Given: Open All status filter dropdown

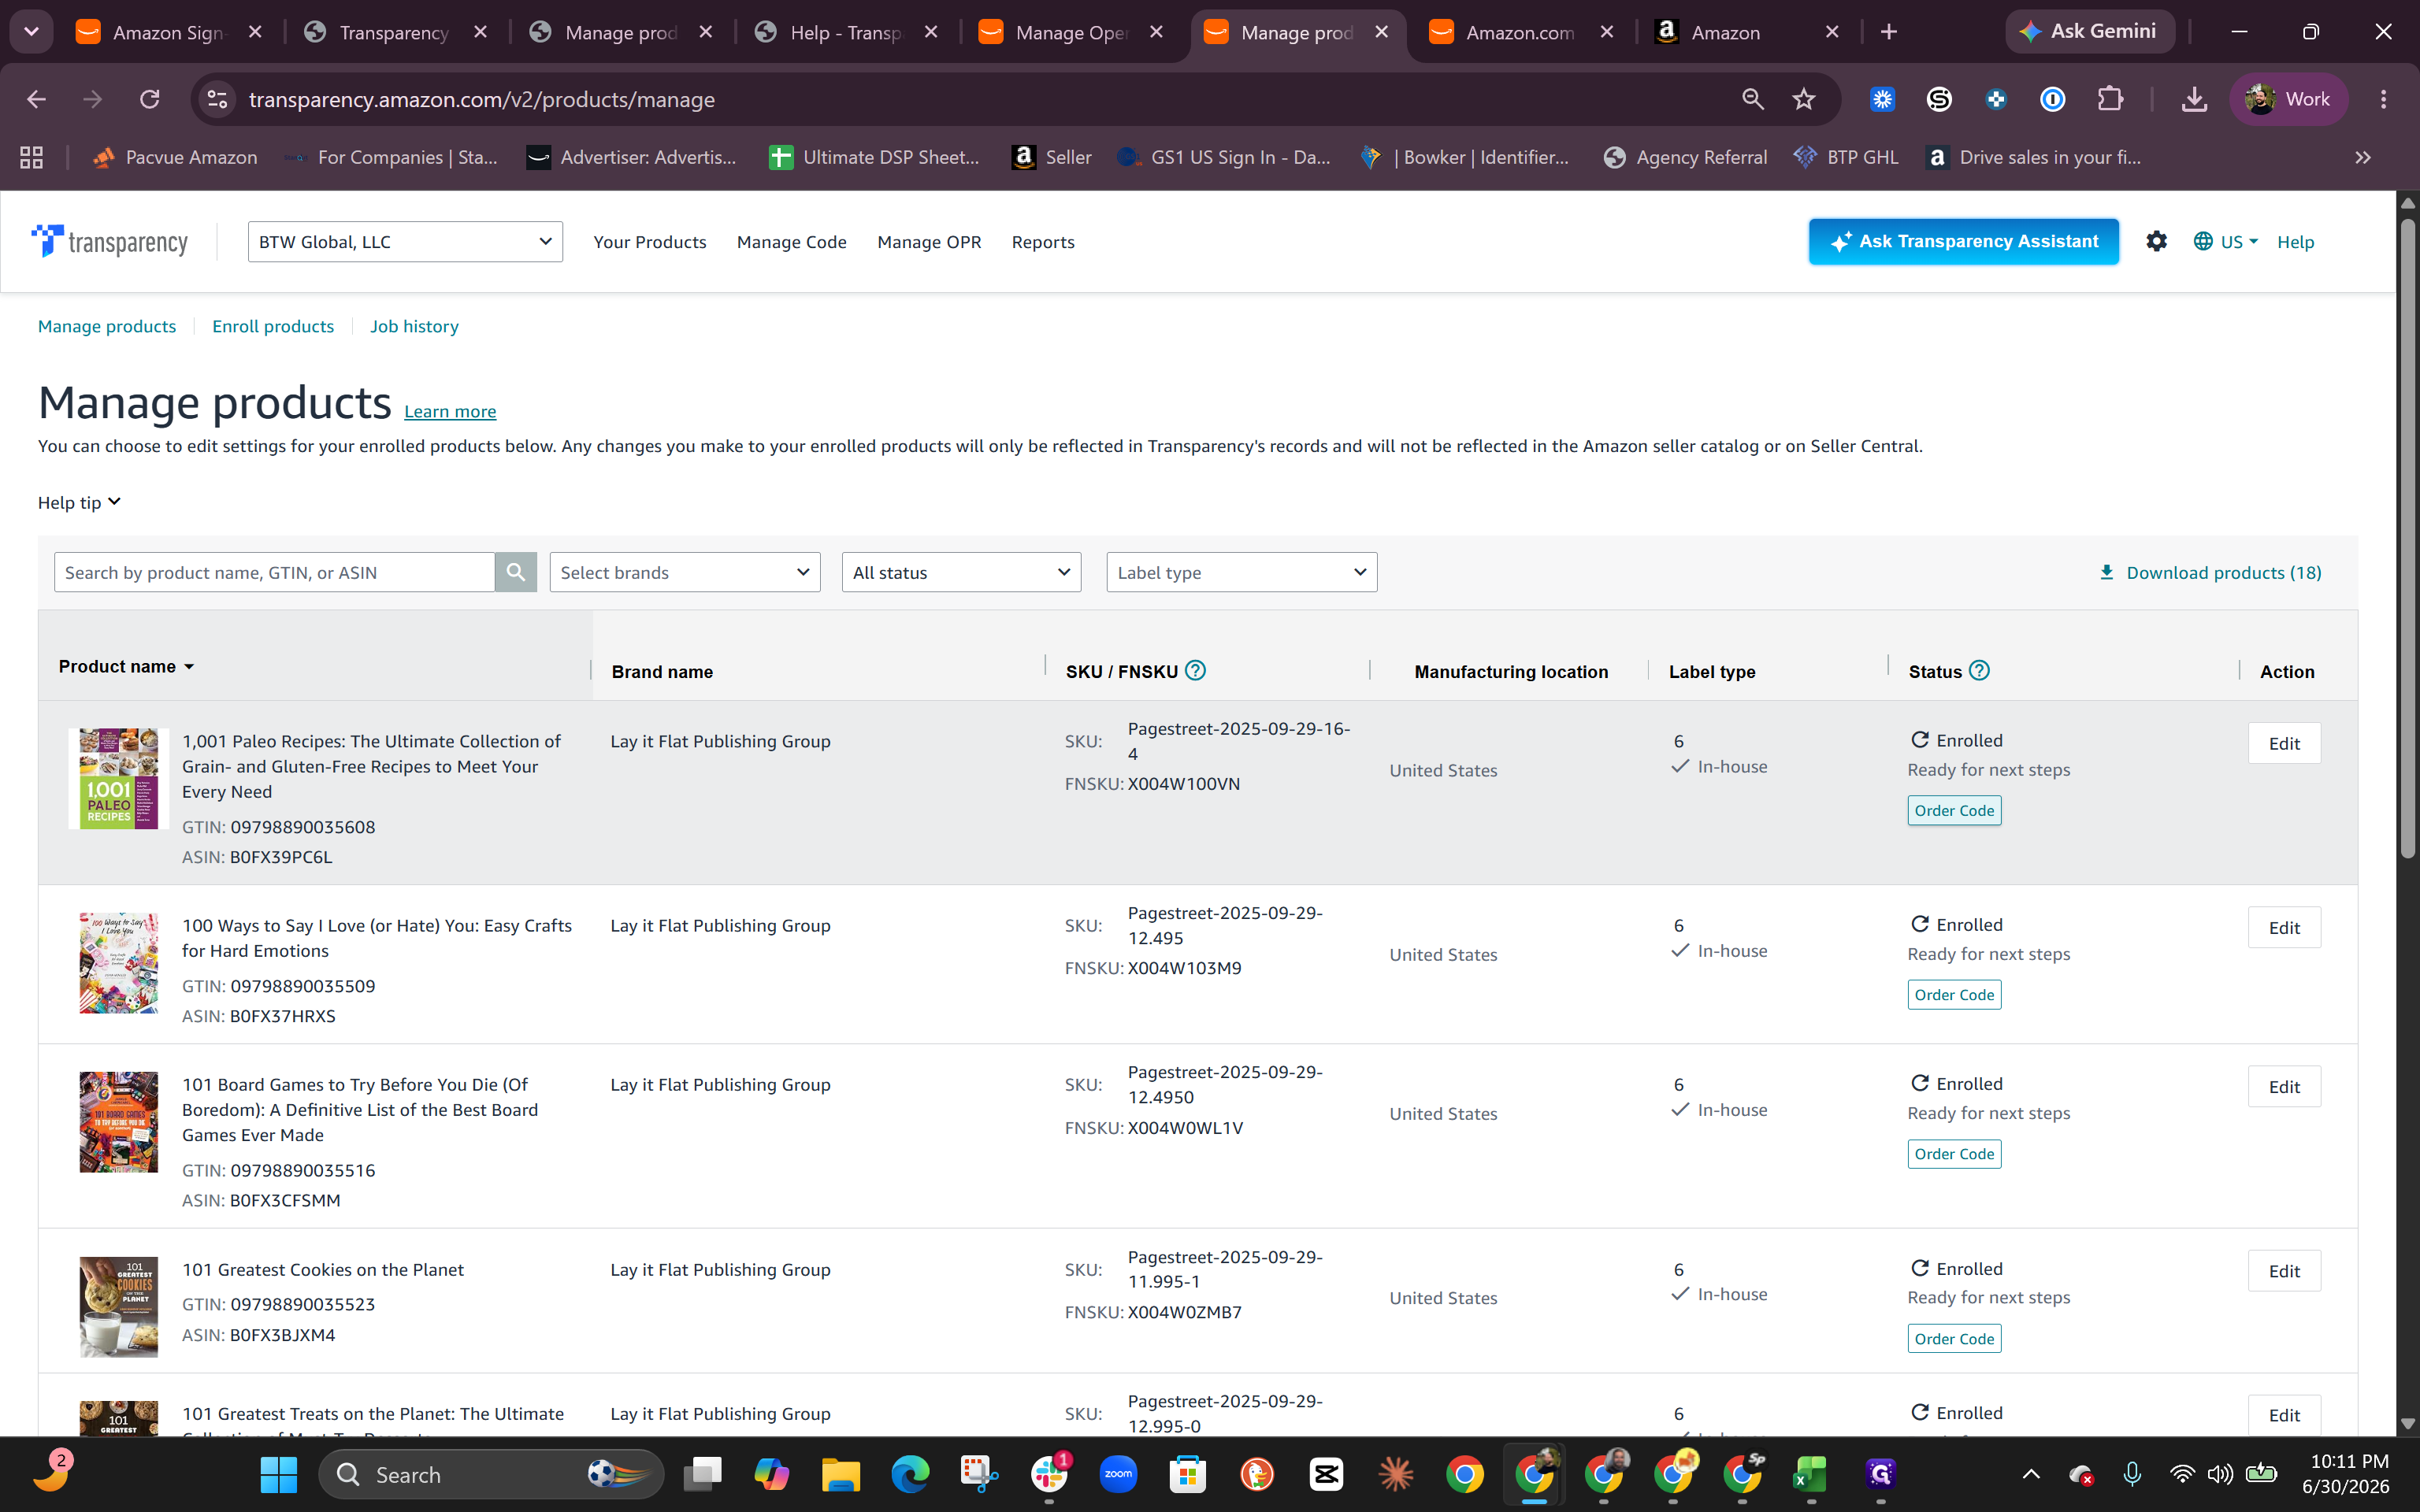Looking at the screenshot, I should 961,572.
